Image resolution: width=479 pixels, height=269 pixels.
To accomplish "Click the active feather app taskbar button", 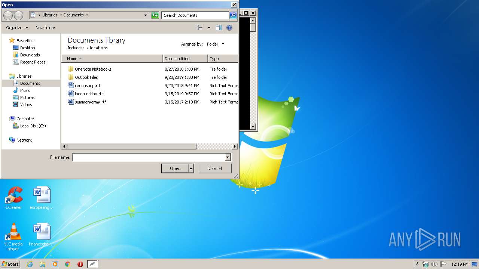I will point(93,264).
